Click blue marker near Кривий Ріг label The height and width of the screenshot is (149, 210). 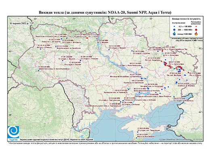pyautogui.click(x=129, y=89)
